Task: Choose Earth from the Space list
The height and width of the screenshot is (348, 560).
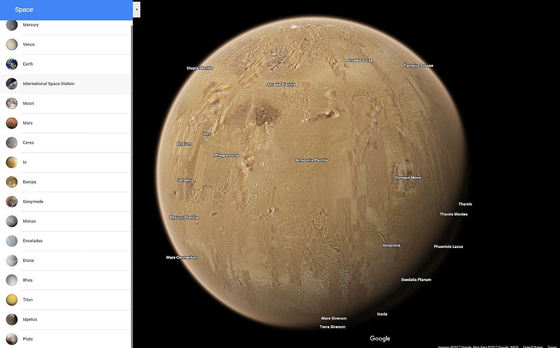Action: tap(28, 64)
